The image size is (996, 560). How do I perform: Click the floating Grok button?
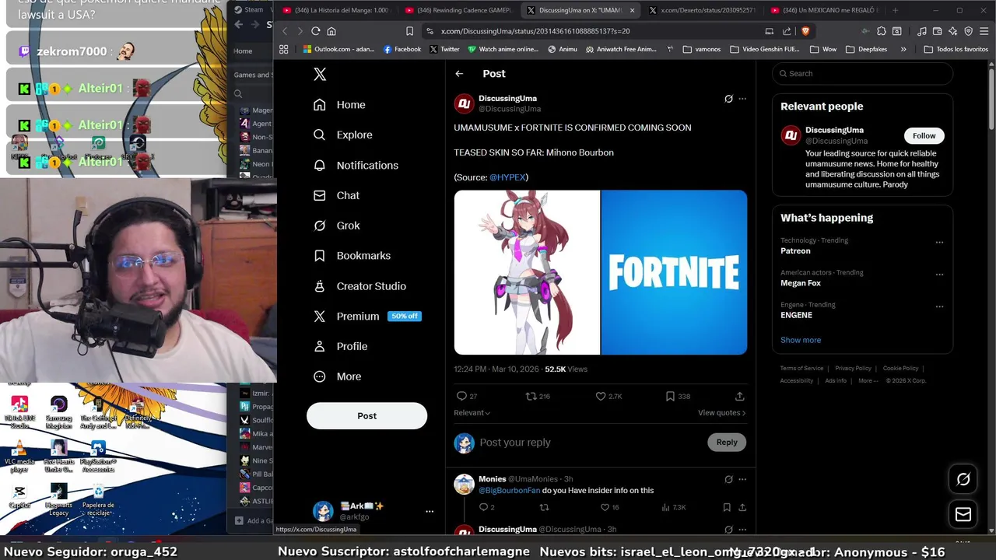coord(963,480)
